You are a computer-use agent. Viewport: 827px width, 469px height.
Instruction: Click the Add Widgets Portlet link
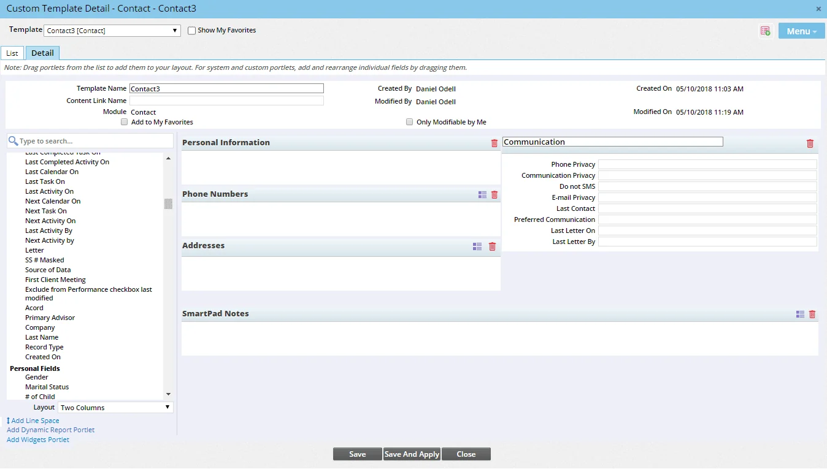pos(37,440)
